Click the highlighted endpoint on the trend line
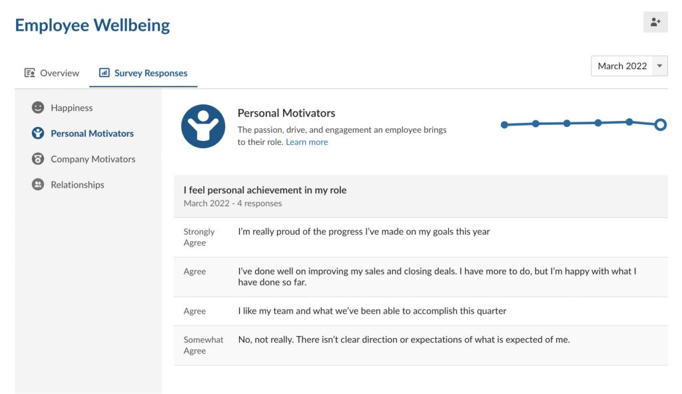The image size is (682, 394). pos(660,124)
